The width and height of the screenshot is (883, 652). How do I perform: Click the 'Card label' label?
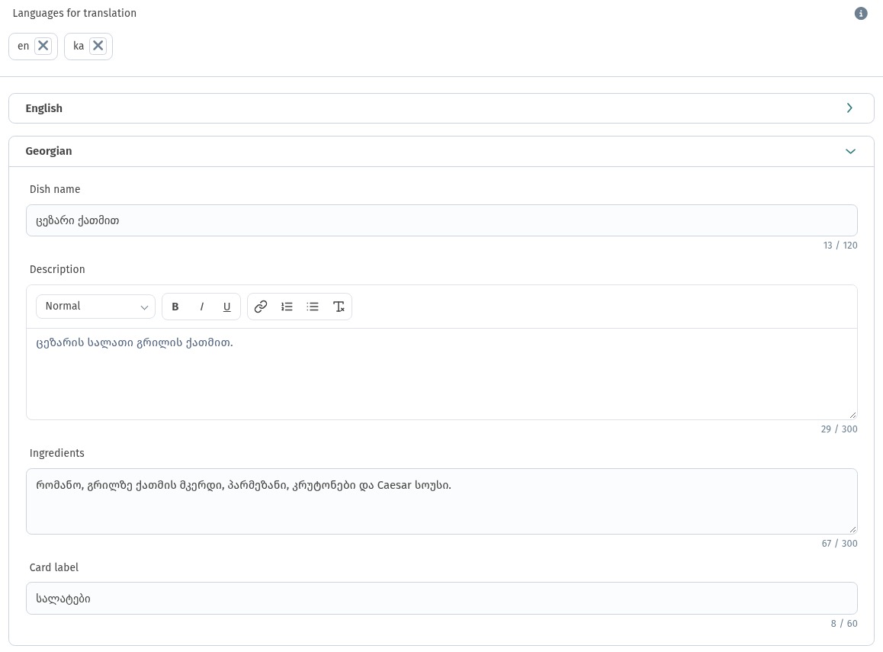point(54,567)
